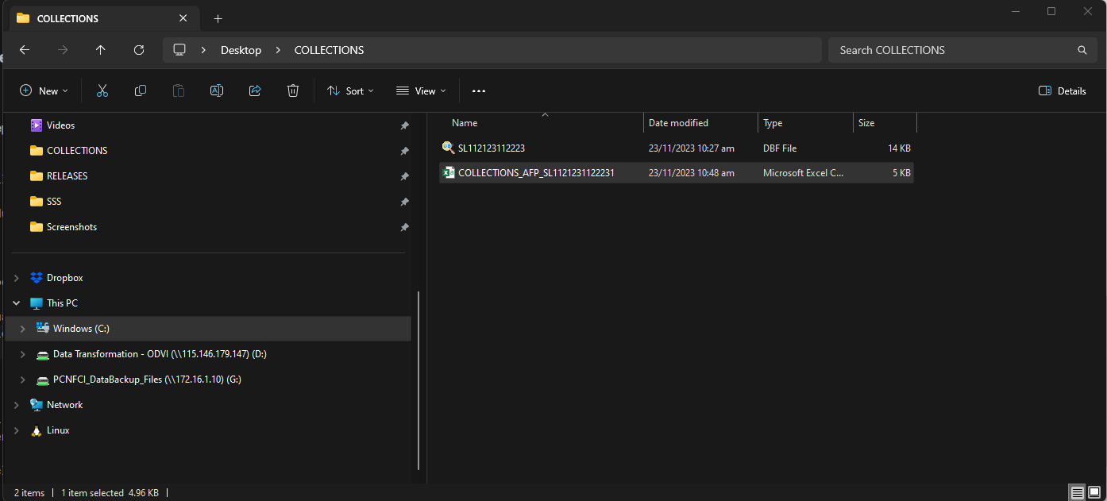Click the pin next to RELEASES folder
Image resolution: width=1107 pixels, height=501 pixels.
coord(404,176)
